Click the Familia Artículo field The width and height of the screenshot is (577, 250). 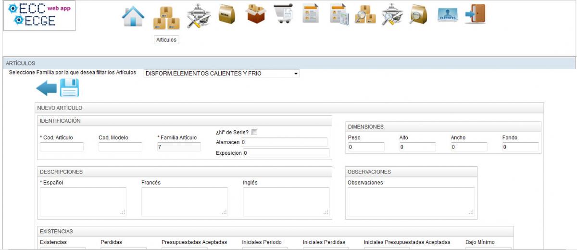click(x=179, y=147)
